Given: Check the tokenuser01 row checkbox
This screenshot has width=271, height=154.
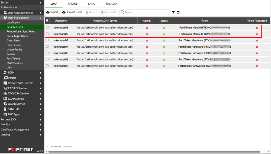Looking at the screenshot, I should 47,27.
